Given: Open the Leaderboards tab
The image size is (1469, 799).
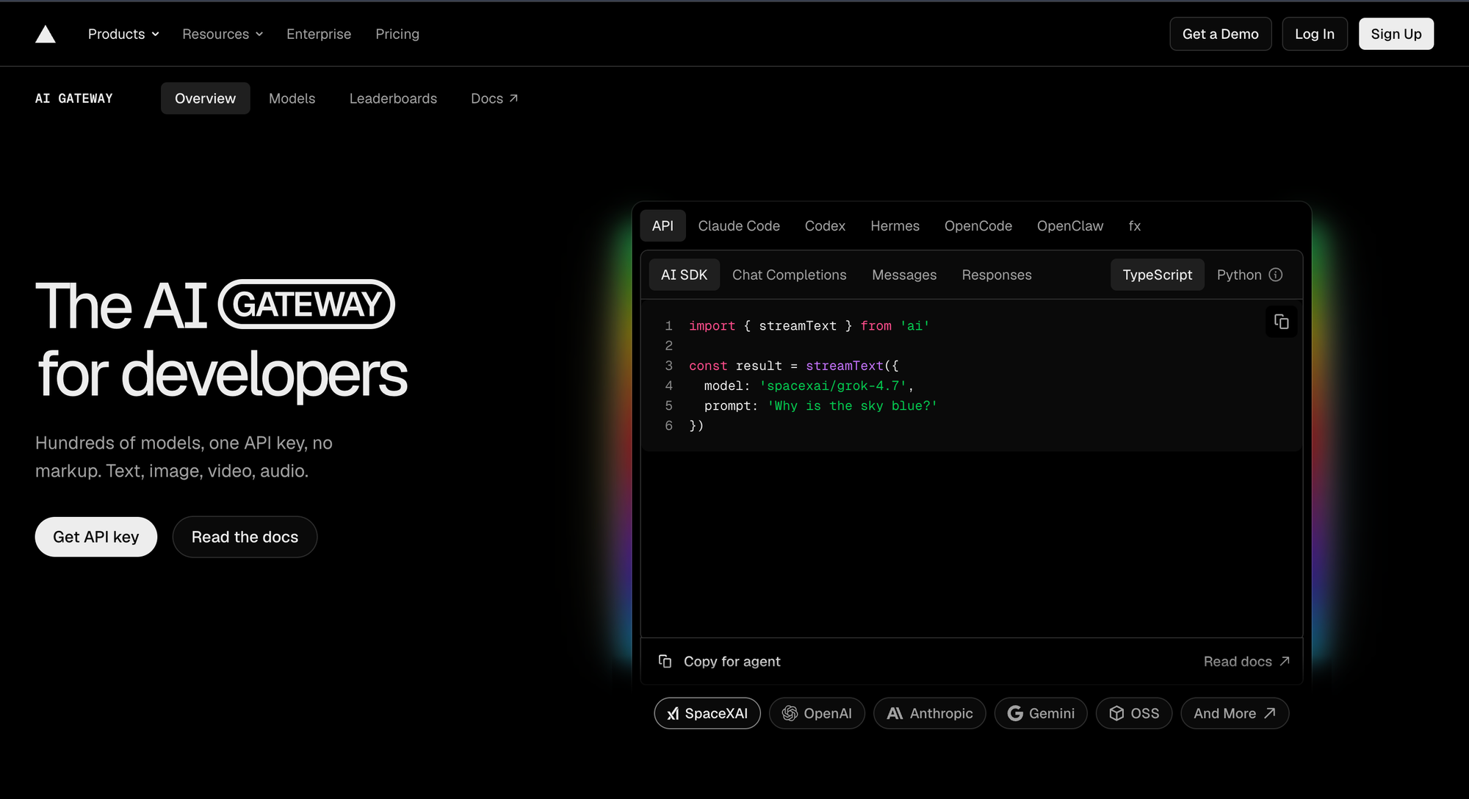Looking at the screenshot, I should pyautogui.click(x=393, y=98).
